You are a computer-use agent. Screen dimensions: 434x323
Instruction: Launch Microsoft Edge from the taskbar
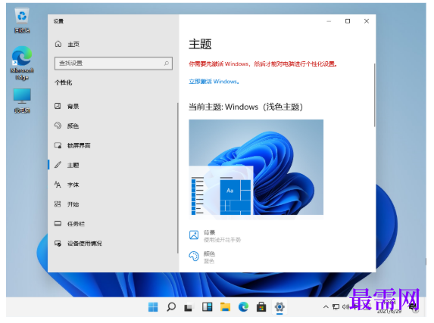click(x=243, y=307)
